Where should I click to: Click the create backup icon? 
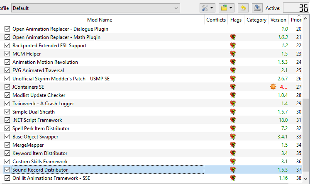pos(257,8)
